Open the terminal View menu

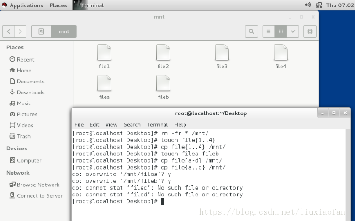tap(111, 124)
